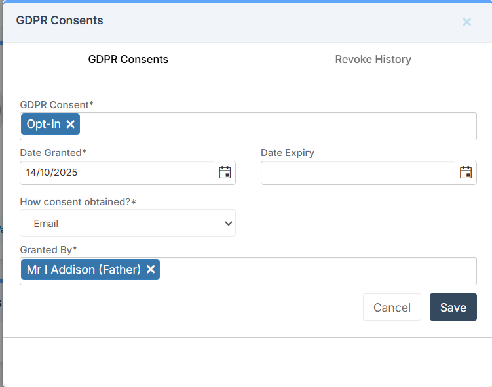
Task: Open the Date Granted calendar picker
Action: (x=225, y=173)
